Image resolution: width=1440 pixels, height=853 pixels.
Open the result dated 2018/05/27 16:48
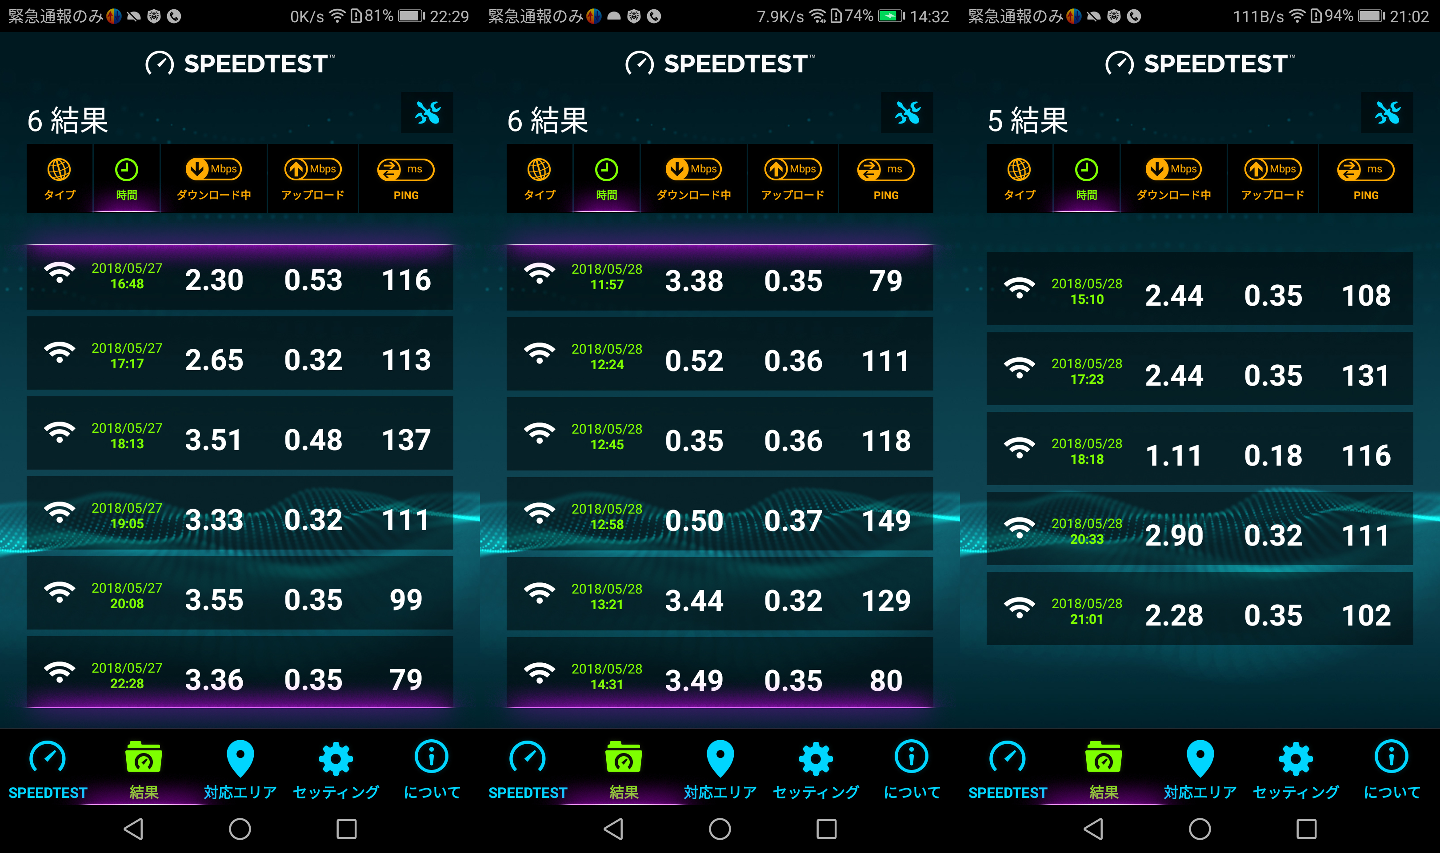[x=240, y=278]
